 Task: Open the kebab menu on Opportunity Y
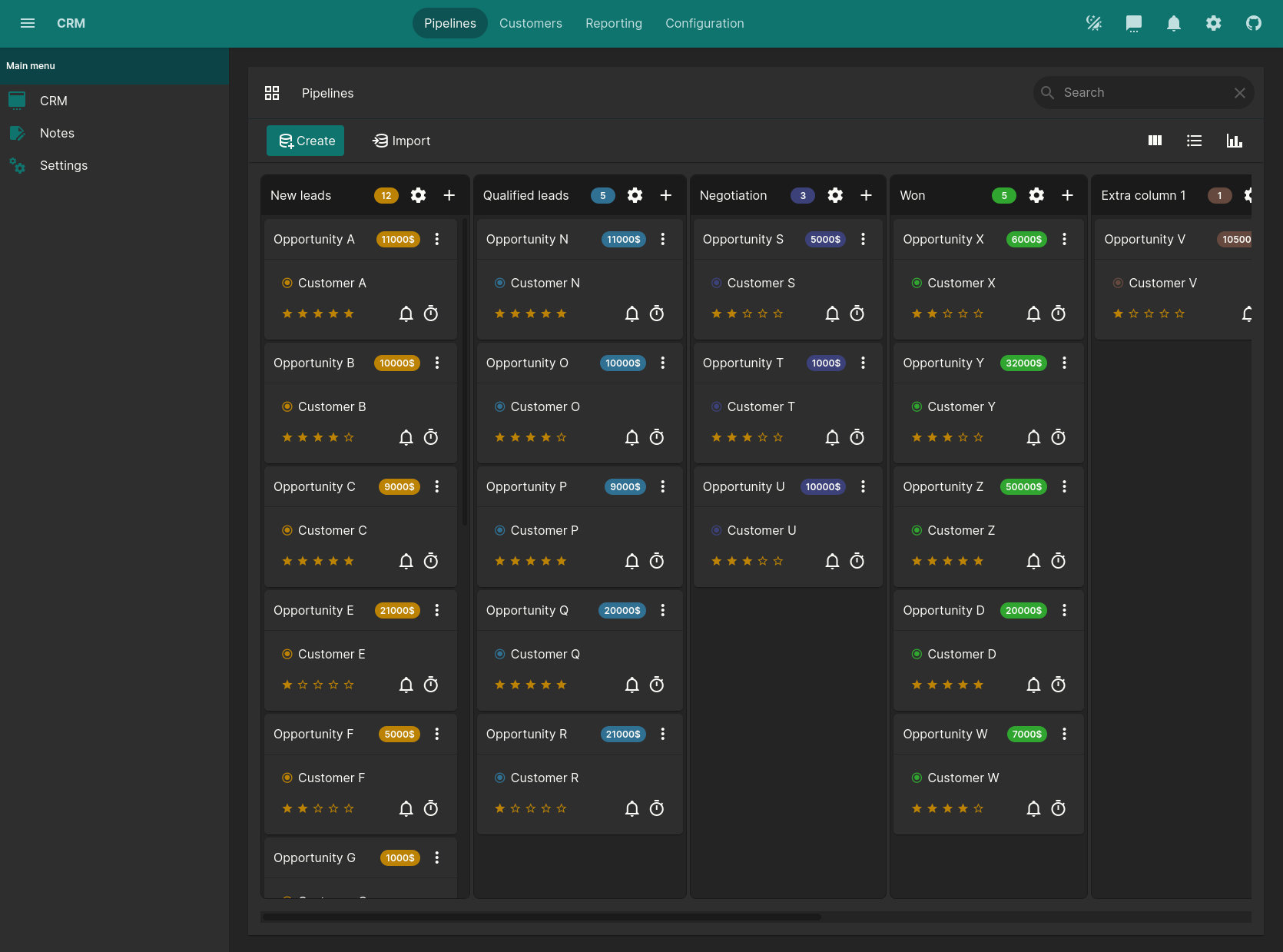pos(1064,363)
